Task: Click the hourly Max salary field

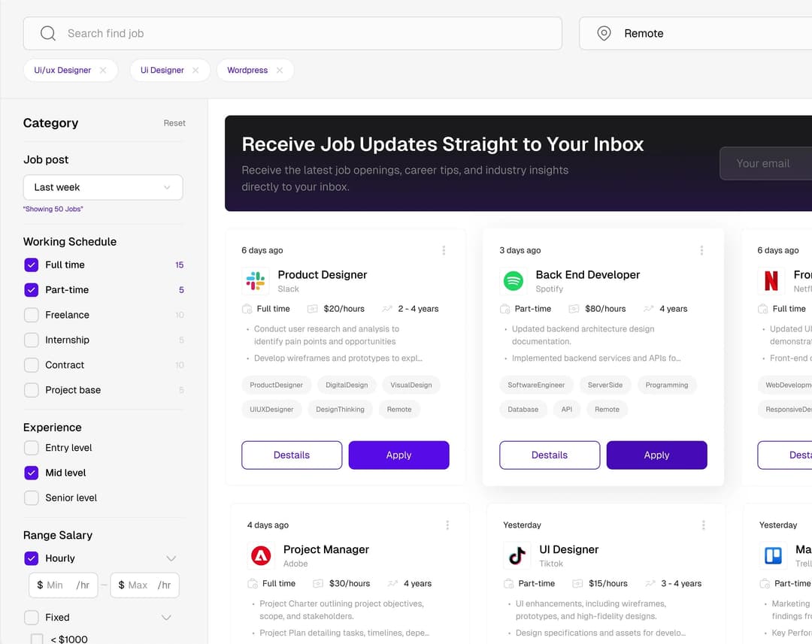Action: [x=144, y=585]
